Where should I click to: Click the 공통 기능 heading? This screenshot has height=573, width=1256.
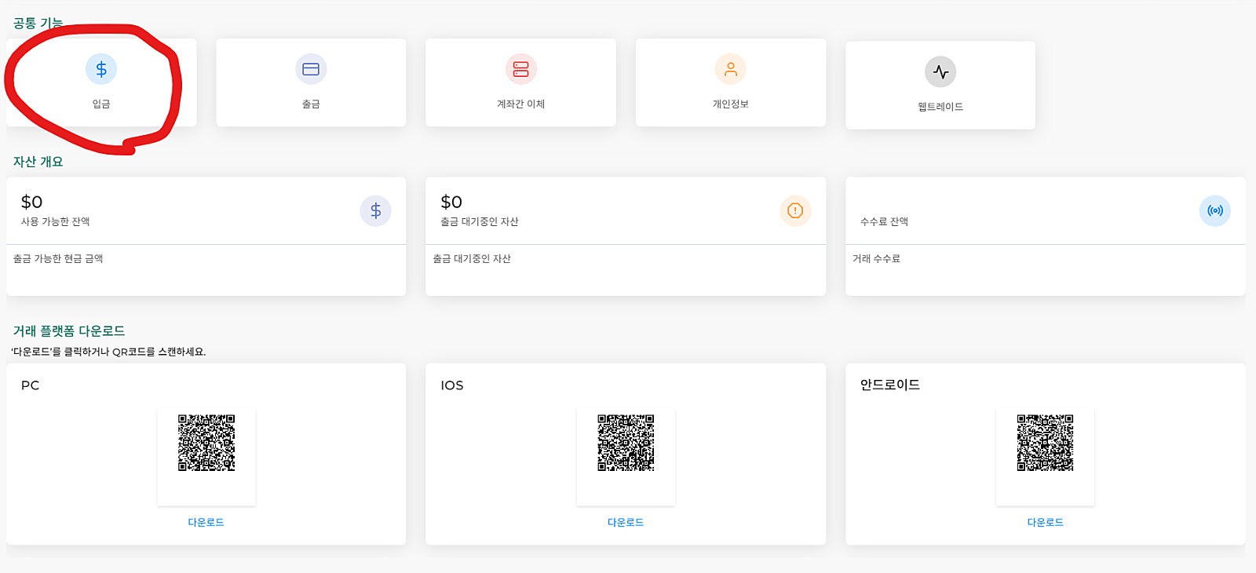point(38,23)
